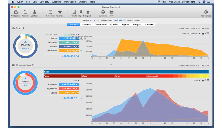
Task: Open Contacts from the toolbar
Action: [35, 12]
